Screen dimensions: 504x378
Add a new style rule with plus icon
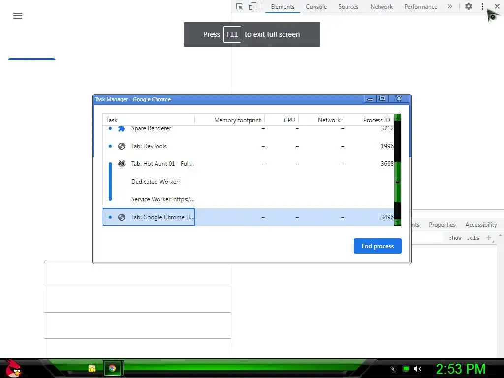click(x=489, y=238)
